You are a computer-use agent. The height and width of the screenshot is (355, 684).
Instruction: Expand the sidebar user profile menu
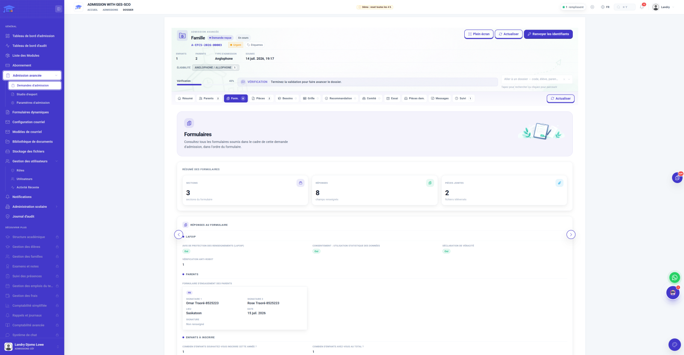point(32,346)
